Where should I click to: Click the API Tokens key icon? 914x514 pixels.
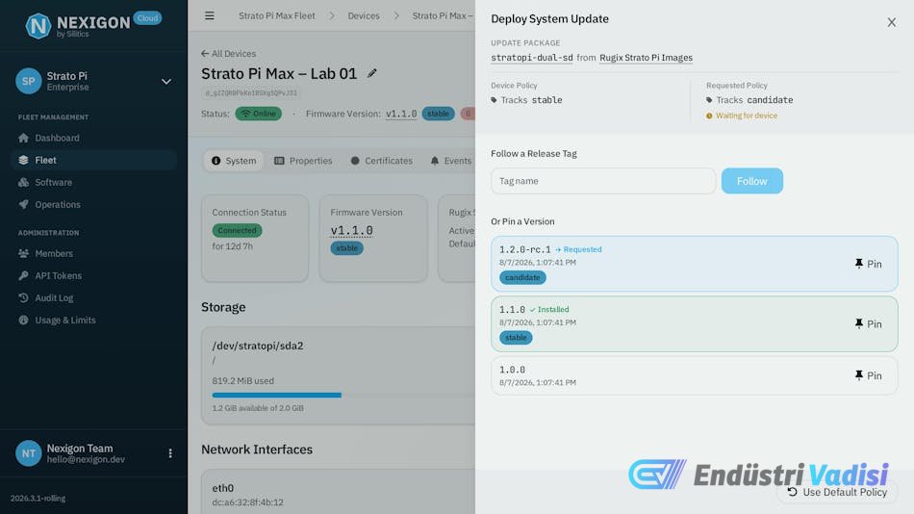(x=23, y=275)
